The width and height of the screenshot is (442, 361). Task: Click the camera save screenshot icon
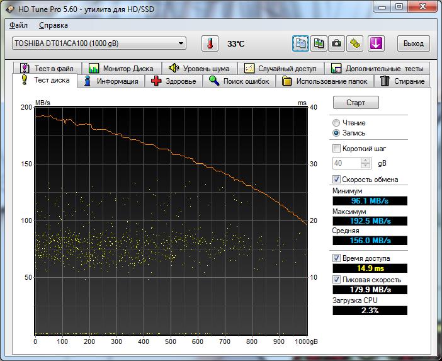coord(337,43)
